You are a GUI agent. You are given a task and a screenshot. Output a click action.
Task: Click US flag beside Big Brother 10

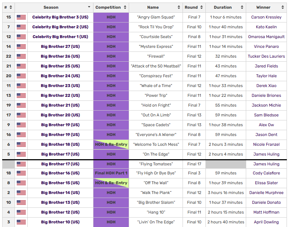click(x=21, y=222)
